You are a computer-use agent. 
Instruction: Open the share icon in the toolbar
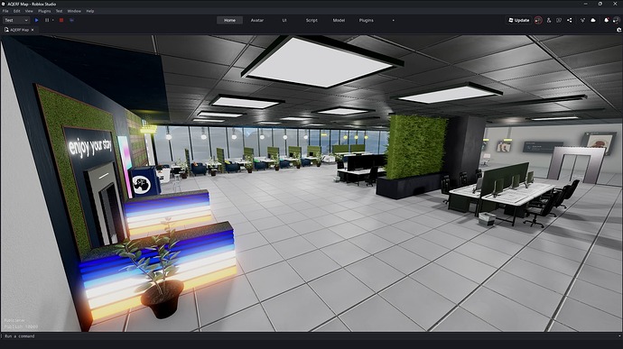570,20
